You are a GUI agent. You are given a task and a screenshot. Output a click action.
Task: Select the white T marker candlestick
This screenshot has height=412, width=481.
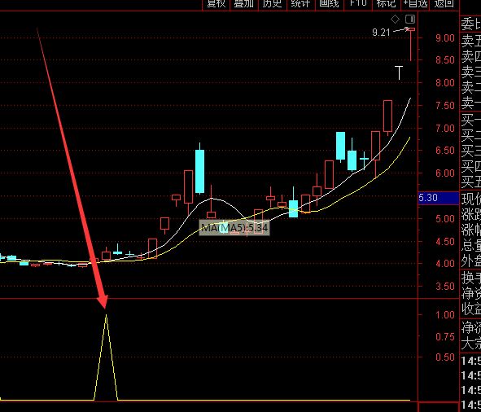click(399, 73)
